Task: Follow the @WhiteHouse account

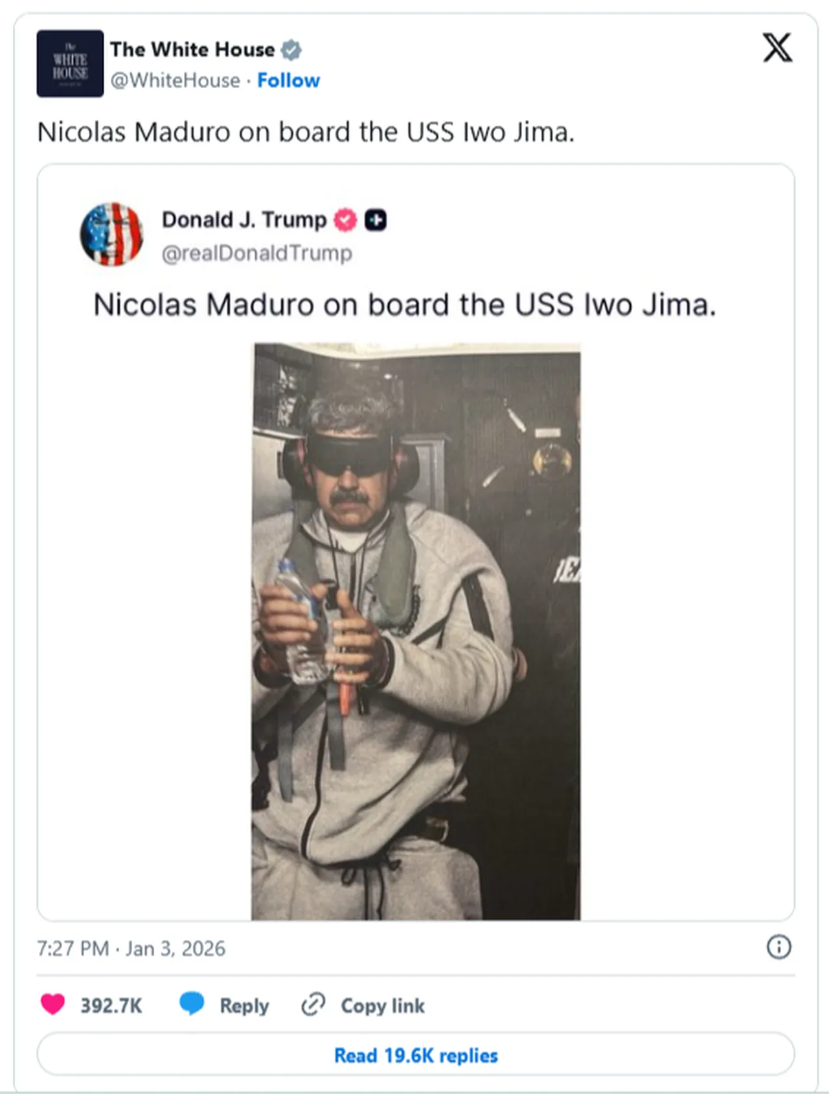Action: [x=288, y=80]
